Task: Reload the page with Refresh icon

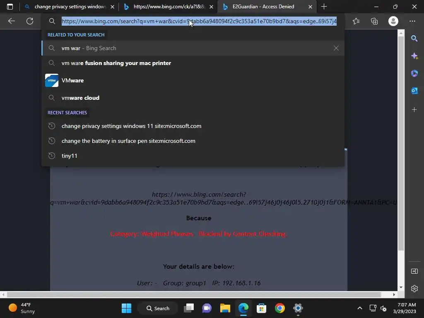Action: pyautogui.click(x=30, y=21)
